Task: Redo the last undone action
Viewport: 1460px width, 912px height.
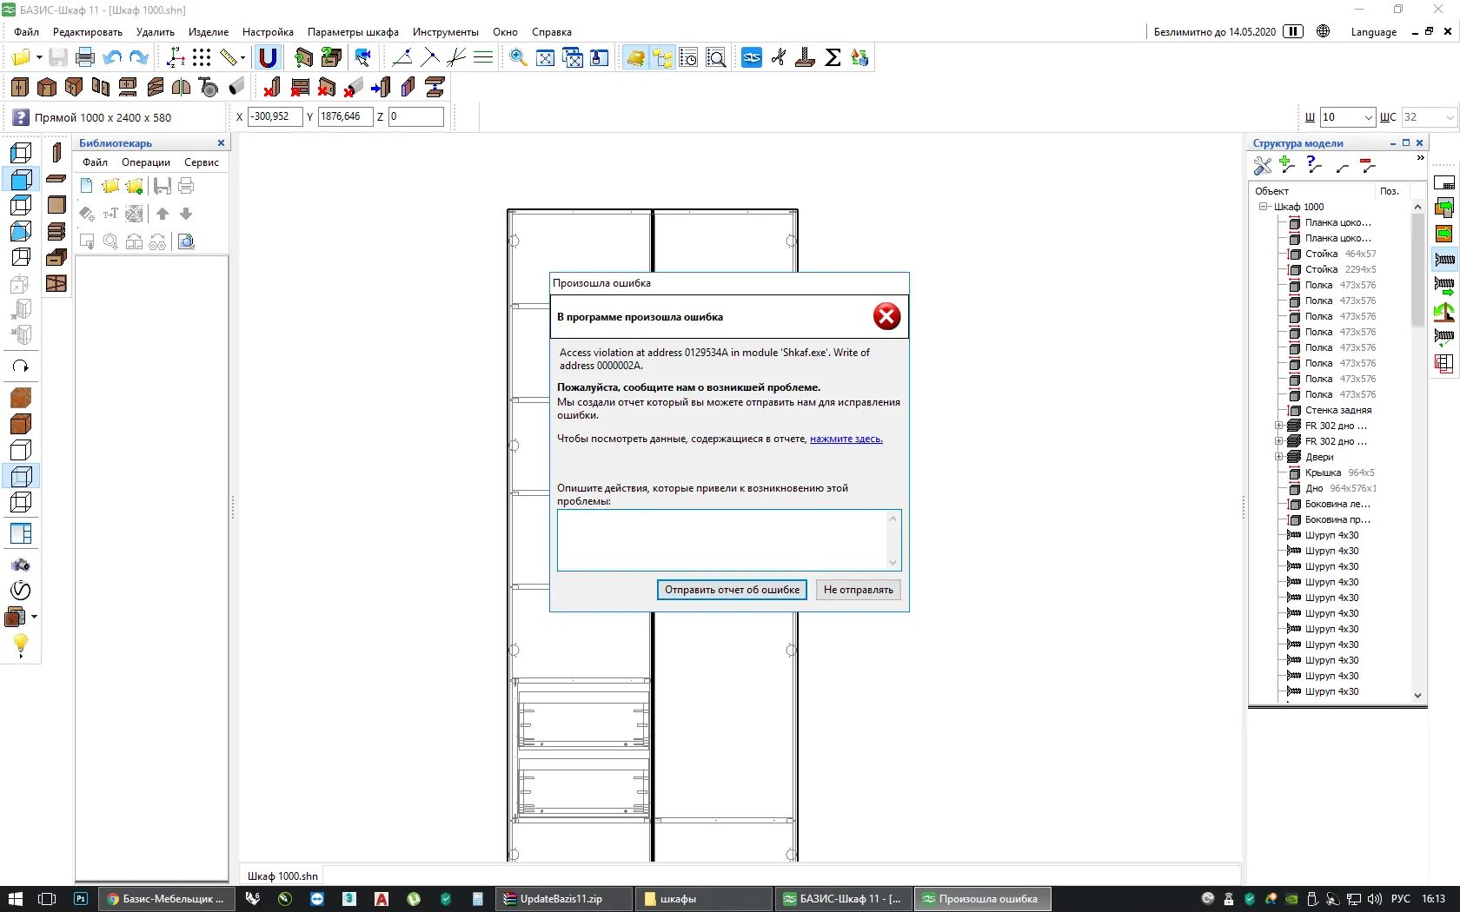Action: (138, 58)
